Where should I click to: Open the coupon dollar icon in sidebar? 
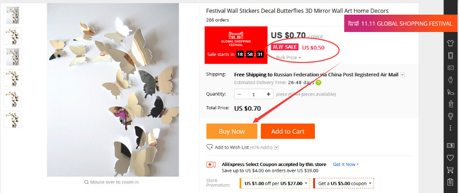[x=450, y=145]
